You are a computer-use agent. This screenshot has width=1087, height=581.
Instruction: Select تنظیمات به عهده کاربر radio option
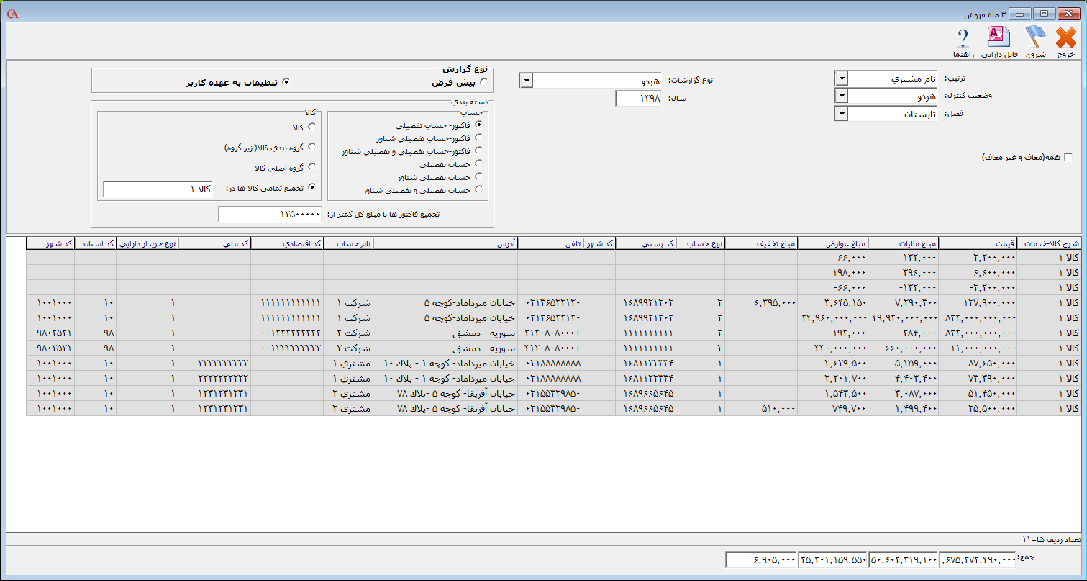click(x=286, y=82)
